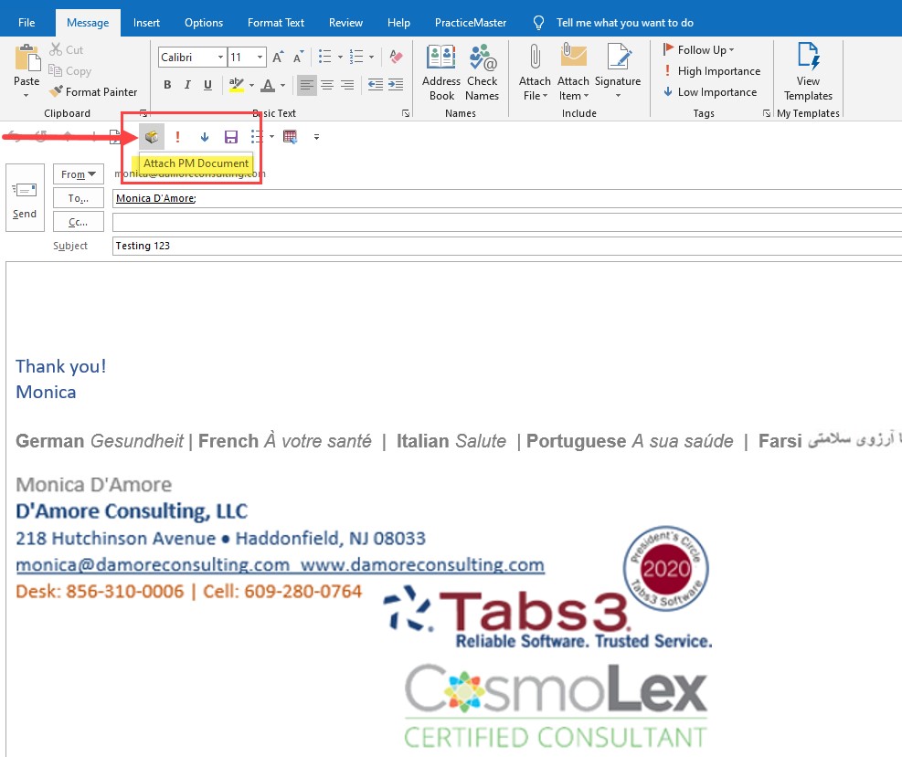Click the Attach PM Document toolbar icon
Image resolution: width=902 pixels, height=757 pixels.
tap(152, 137)
